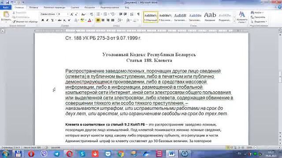Expand the Styles gallery More arrow
Viewport: 282px width, 158px height.
[x=234, y=21]
